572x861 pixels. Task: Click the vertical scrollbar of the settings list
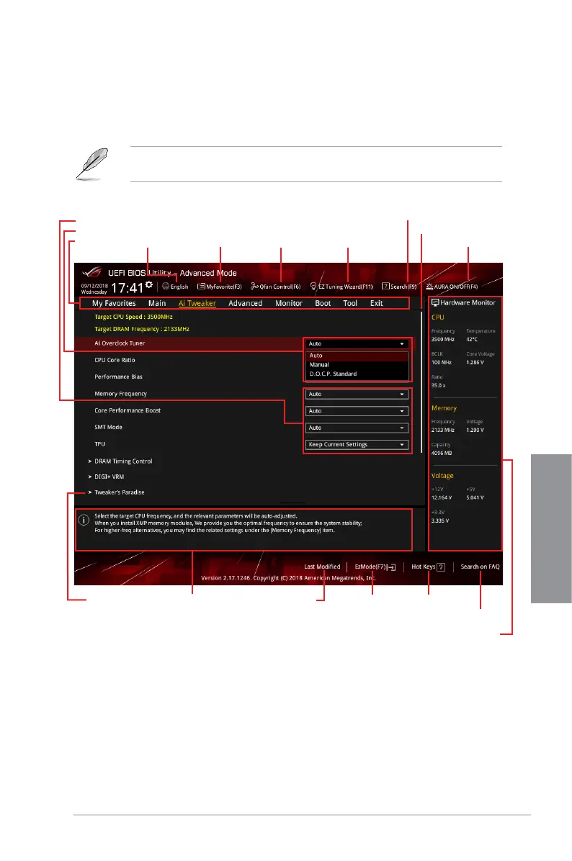421,382
